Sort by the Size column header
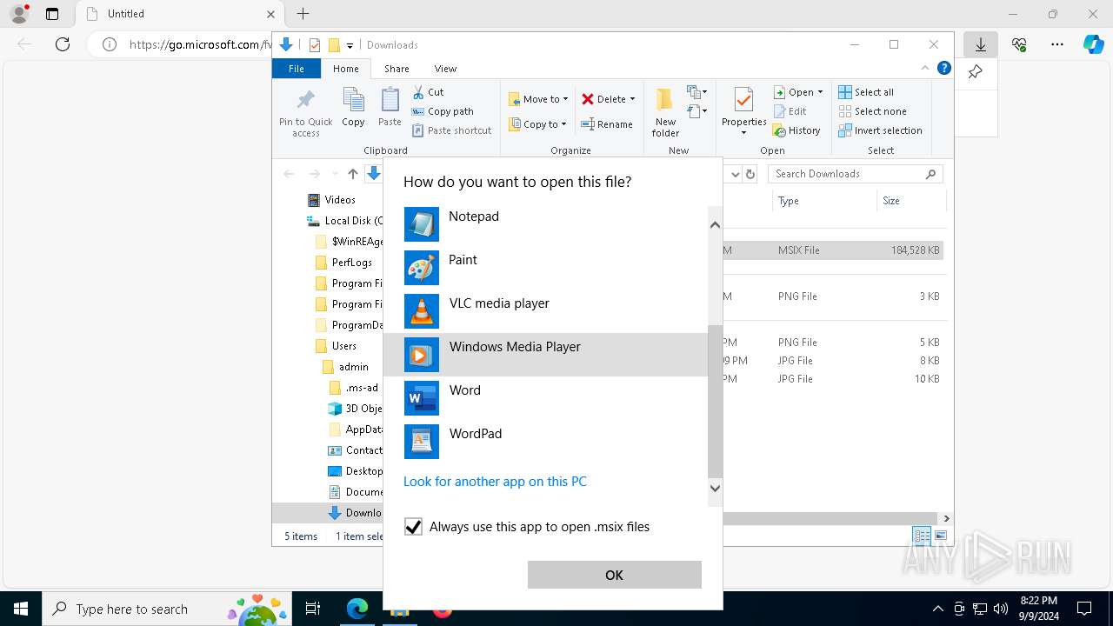The width and height of the screenshot is (1113, 626). (910, 201)
